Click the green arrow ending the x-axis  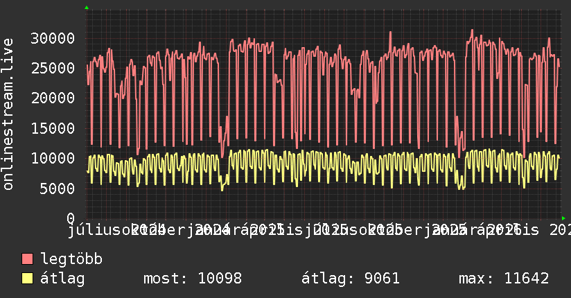click(x=563, y=218)
